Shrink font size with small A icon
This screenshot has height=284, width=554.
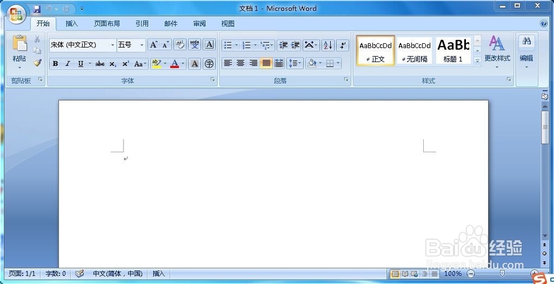tap(166, 45)
